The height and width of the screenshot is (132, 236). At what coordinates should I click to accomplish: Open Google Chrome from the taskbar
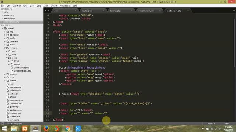(67, 129)
